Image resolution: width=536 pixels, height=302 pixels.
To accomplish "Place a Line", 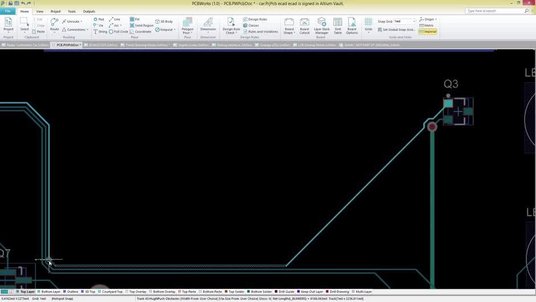I will [115, 19].
